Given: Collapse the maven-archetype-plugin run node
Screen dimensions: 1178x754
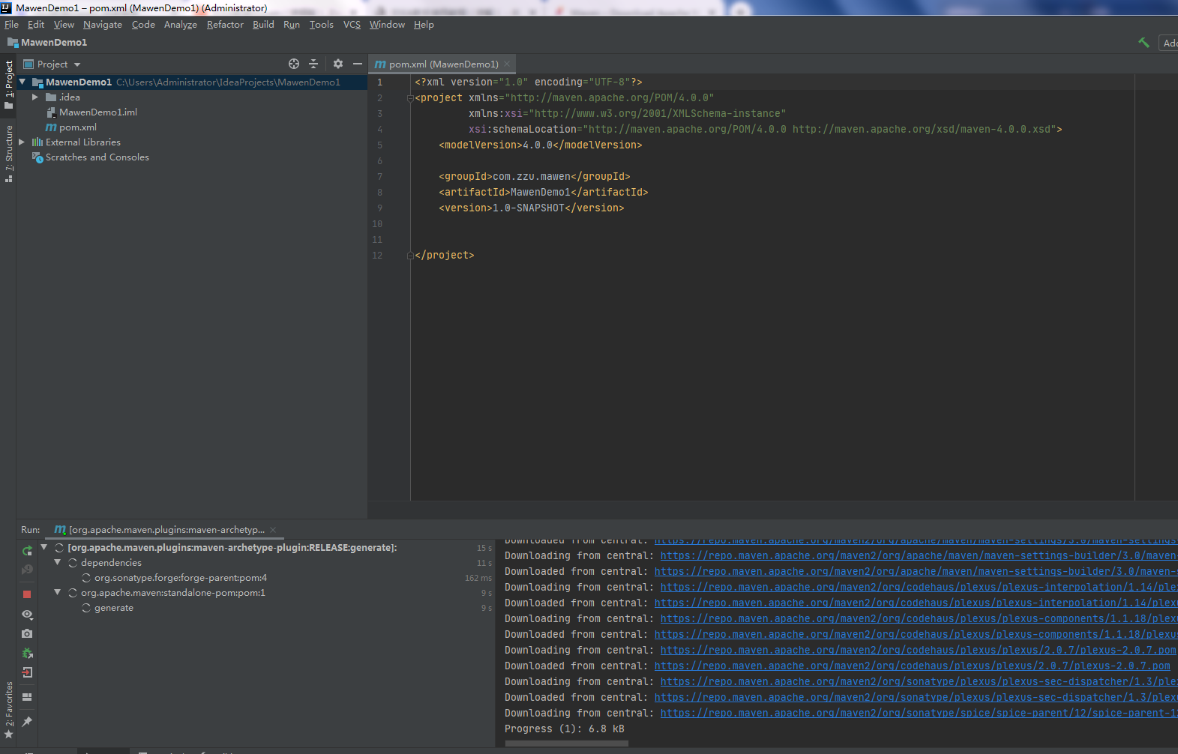Looking at the screenshot, I should pyautogui.click(x=43, y=547).
